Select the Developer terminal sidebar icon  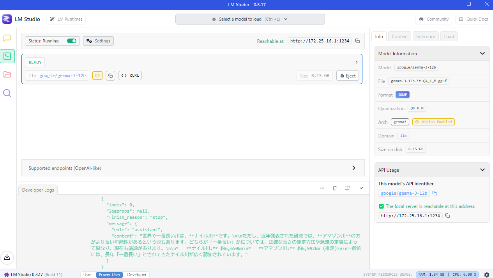click(x=7, y=56)
